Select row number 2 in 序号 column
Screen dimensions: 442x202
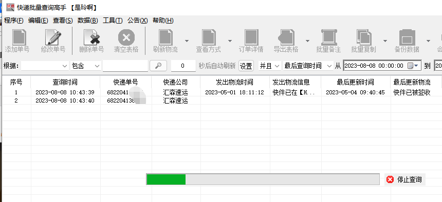[x=16, y=100]
